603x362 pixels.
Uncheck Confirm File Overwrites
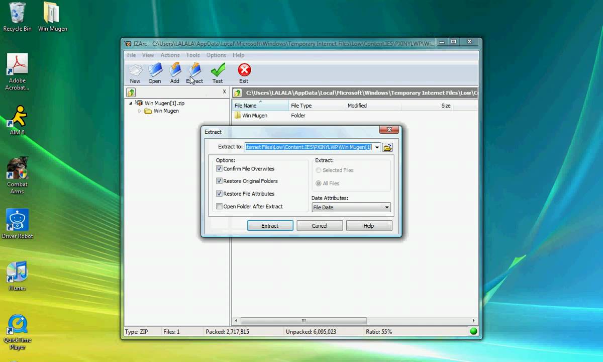219,169
